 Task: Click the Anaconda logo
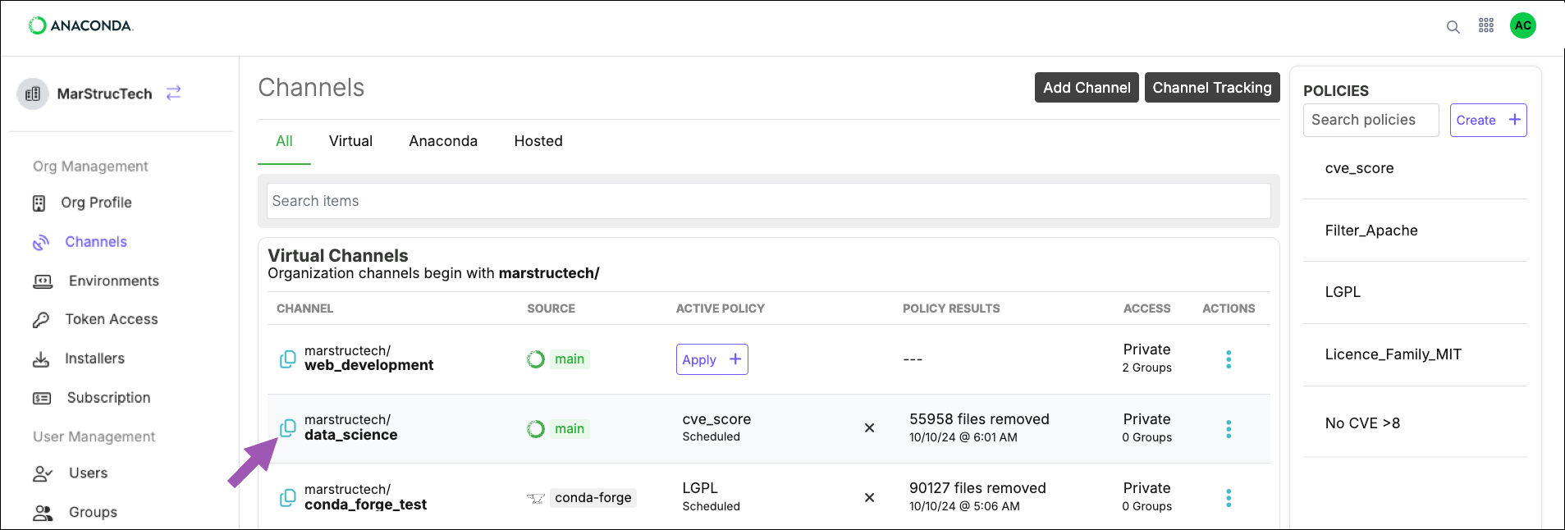tap(80, 25)
